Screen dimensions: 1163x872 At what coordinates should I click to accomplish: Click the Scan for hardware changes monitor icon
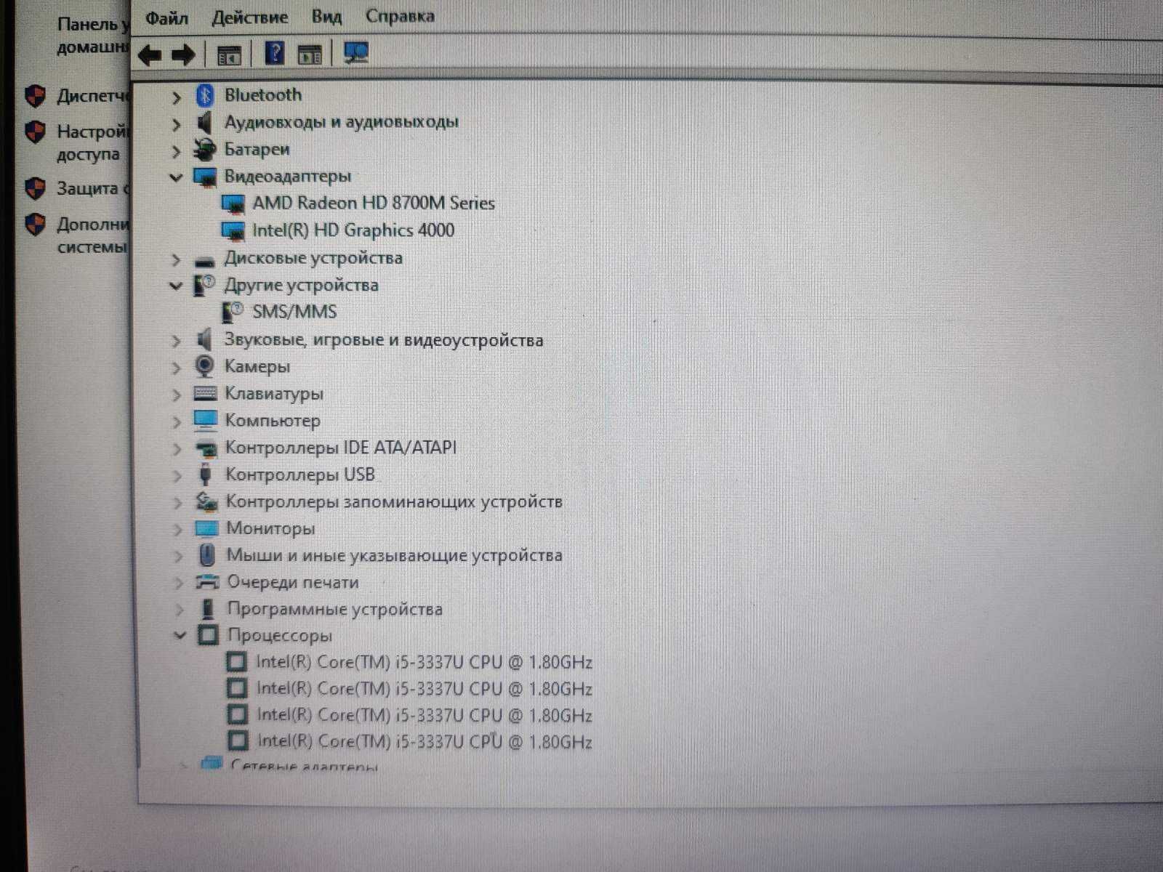click(x=355, y=53)
